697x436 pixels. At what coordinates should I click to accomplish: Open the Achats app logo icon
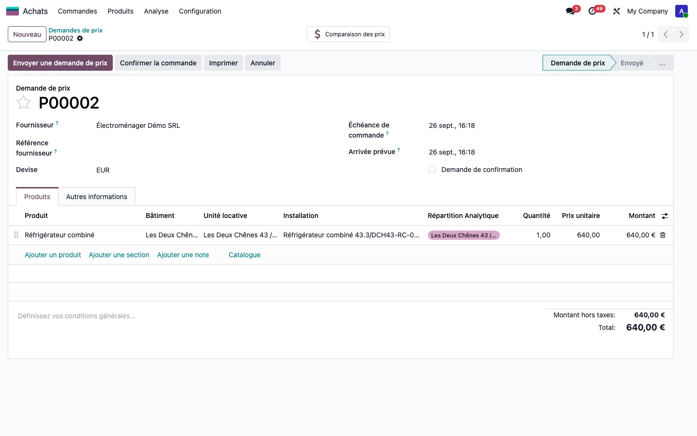pyautogui.click(x=13, y=11)
